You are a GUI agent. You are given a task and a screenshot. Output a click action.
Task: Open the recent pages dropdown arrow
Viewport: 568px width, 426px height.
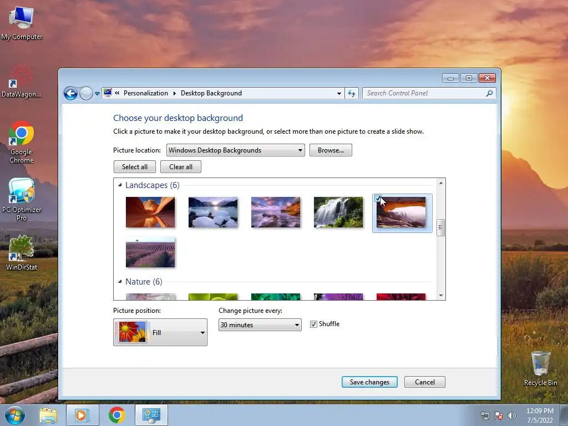point(97,93)
